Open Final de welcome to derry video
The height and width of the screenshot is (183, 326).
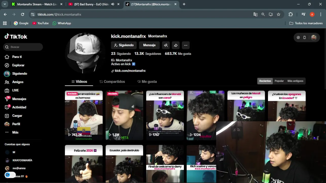click(165, 164)
